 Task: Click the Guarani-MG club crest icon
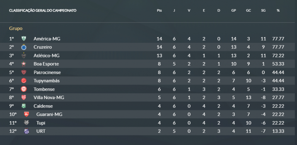pyautogui.click(x=26, y=114)
